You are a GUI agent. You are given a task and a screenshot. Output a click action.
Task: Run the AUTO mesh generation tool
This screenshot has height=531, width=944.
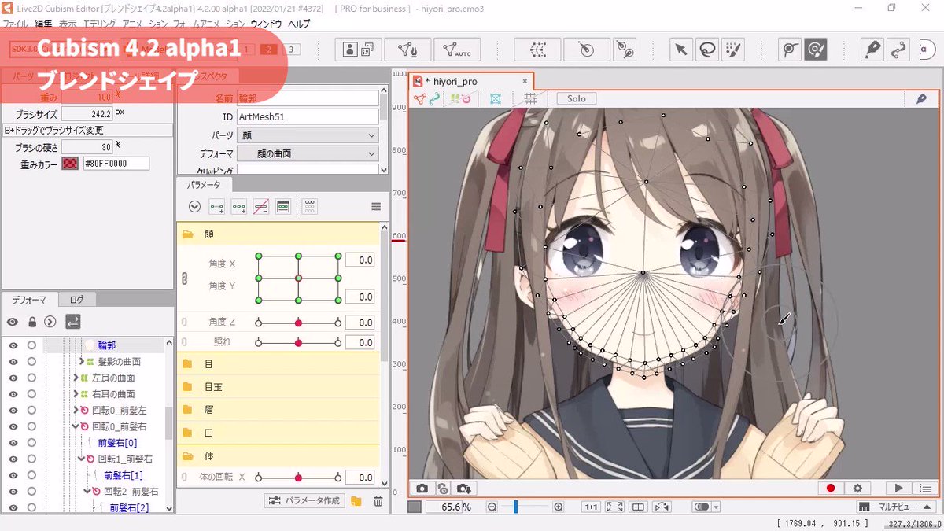tap(456, 50)
